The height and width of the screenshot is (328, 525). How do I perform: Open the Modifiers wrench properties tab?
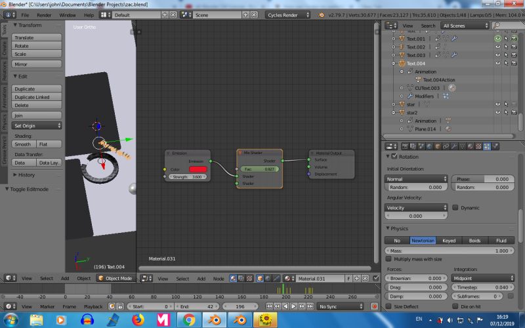click(454, 146)
